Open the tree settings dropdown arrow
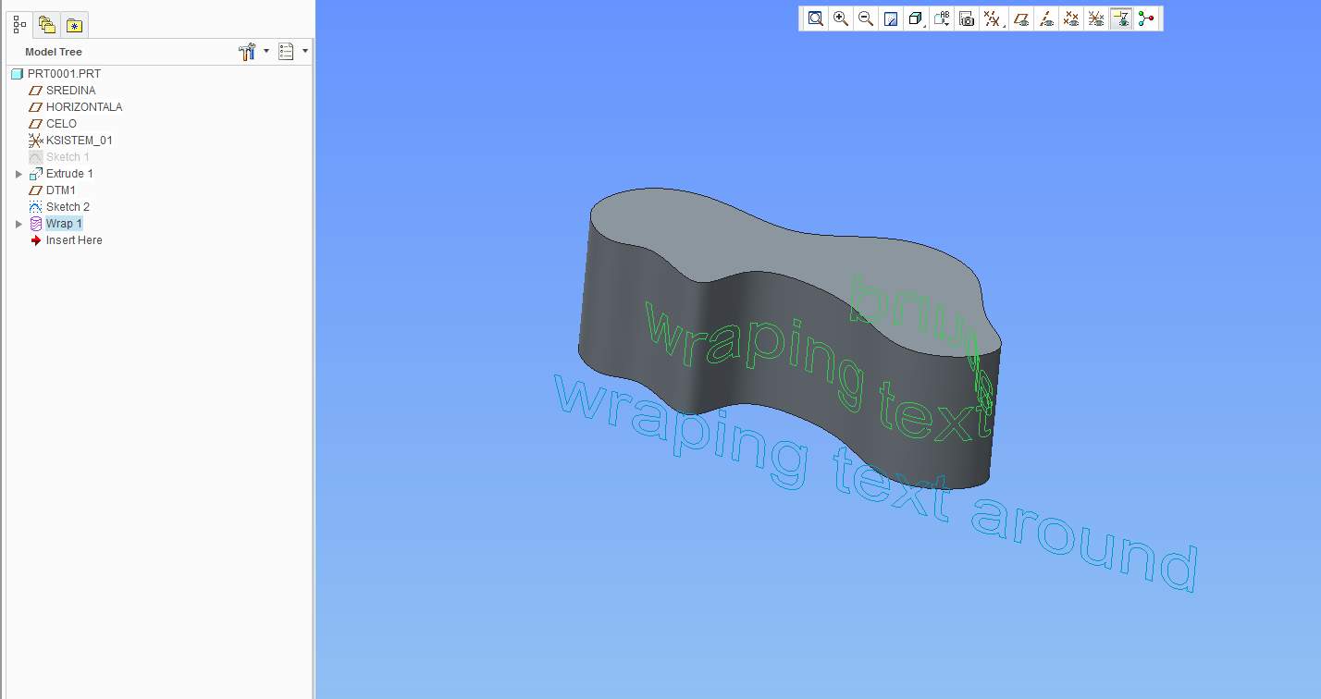The height and width of the screenshot is (699, 1321). 266,52
